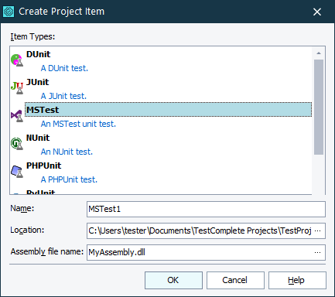Click 'An MSTest unit test.' description
Screen dimensions: 335x297
pos(78,124)
